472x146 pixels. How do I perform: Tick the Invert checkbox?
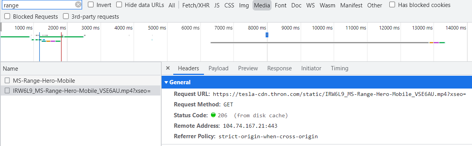(91, 5)
